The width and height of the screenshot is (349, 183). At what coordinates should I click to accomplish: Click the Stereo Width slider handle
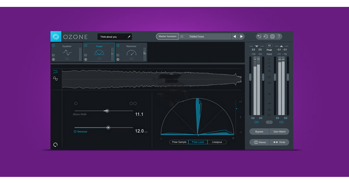107,111
